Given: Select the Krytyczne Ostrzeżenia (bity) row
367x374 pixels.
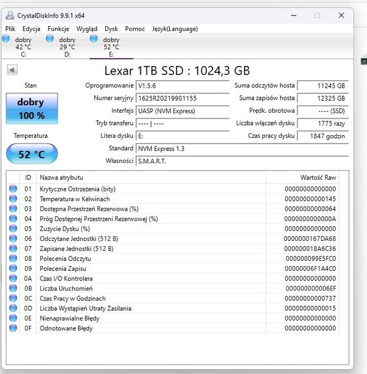Looking at the screenshot, I should 173,189.
